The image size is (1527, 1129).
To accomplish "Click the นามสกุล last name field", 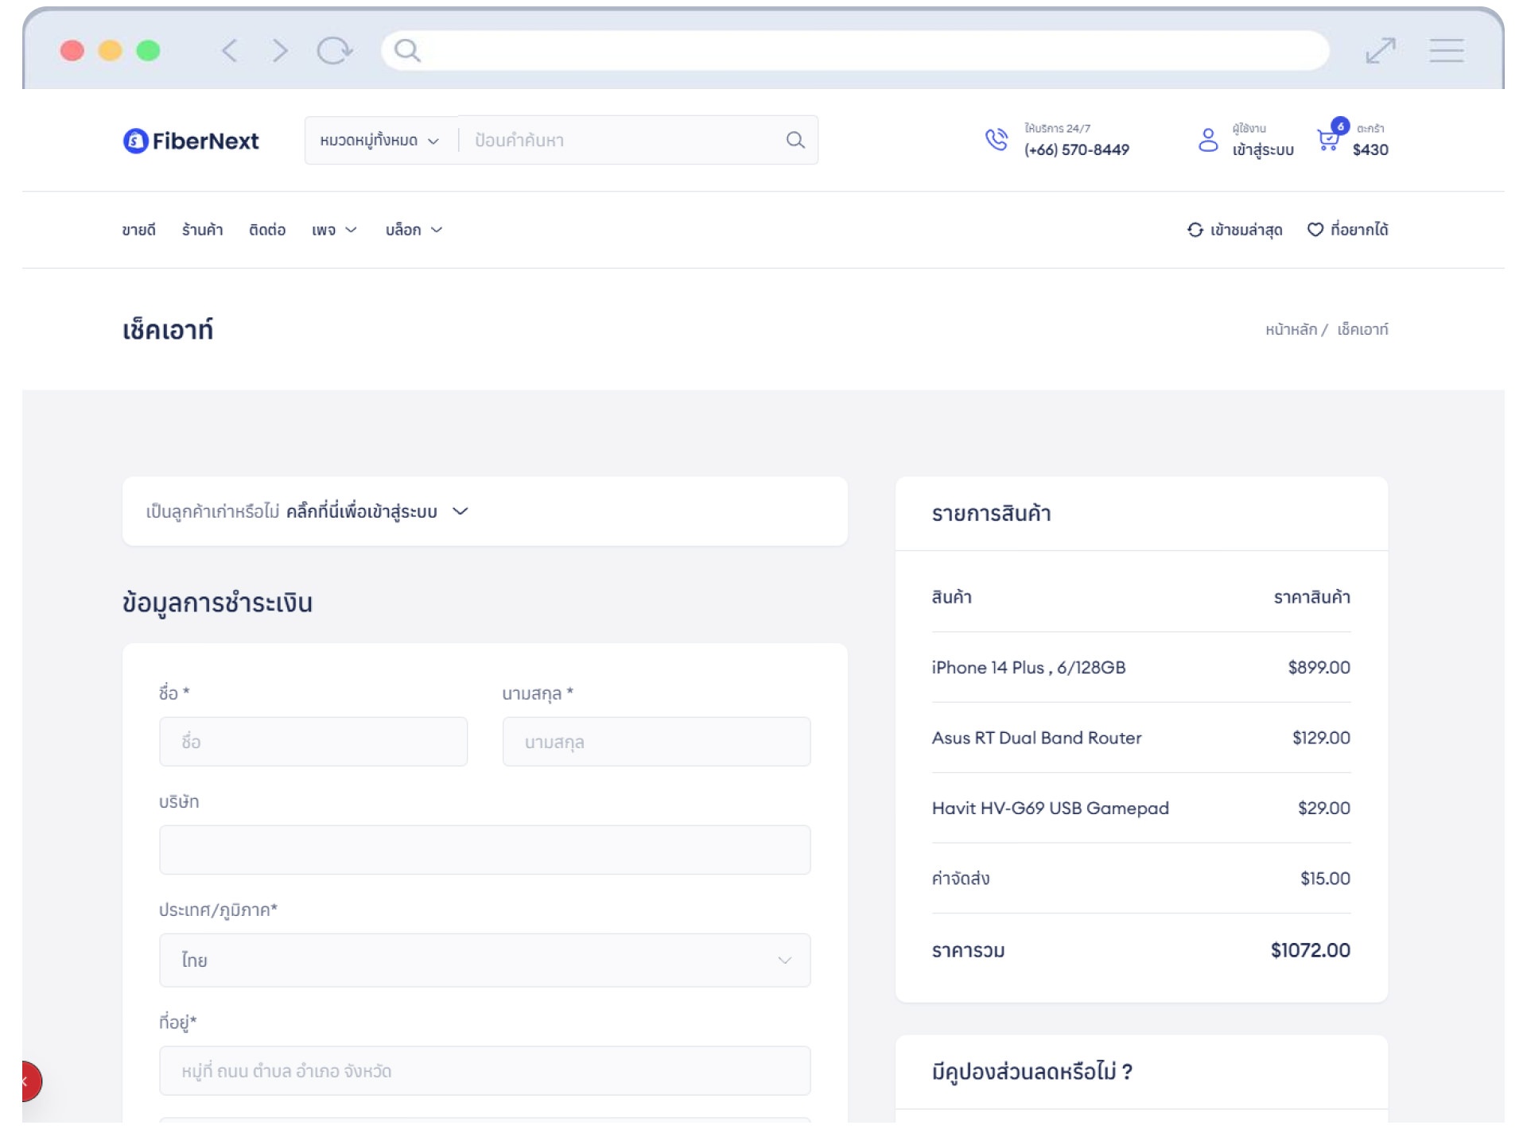I will (657, 742).
